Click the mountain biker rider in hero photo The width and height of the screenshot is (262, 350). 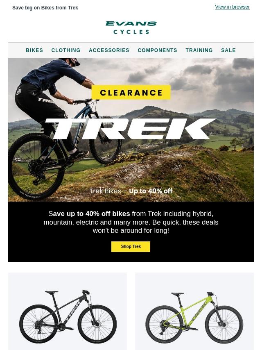[52, 100]
